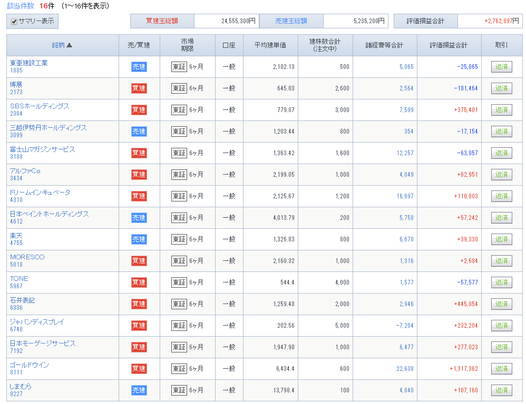Click 返済 button for ゴールドウイン

coord(502,369)
